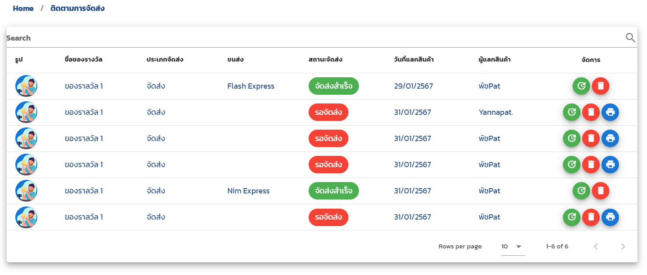Click the reward thumbnail in Flash Express row
Screen dimensions: 647x275
pos(26,86)
